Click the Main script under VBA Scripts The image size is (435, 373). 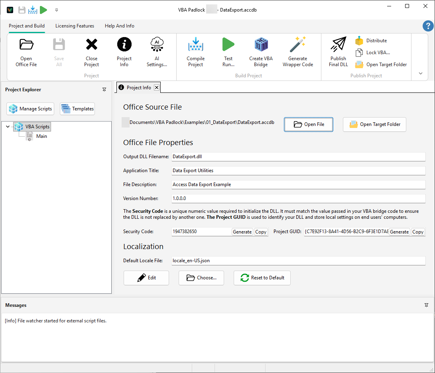click(x=41, y=136)
